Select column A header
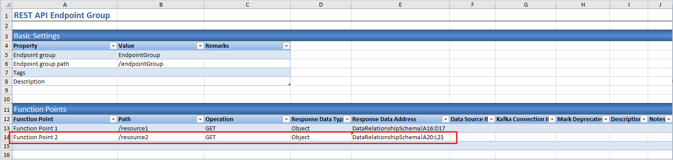 [65, 4]
